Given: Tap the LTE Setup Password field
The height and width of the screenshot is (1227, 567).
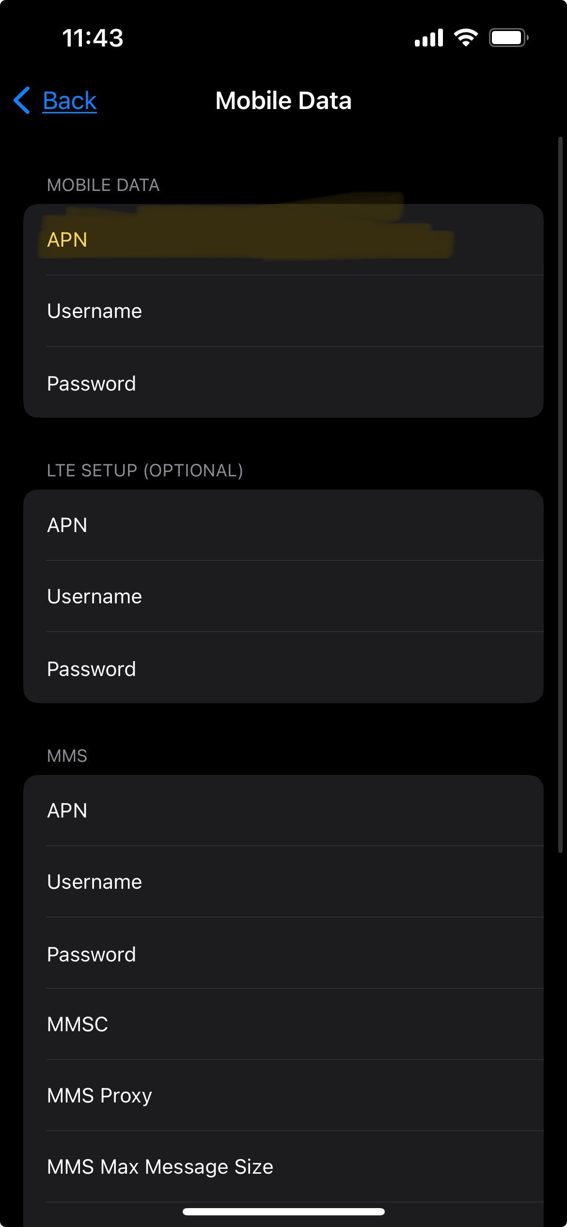Looking at the screenshot, I should coord(283,669).
